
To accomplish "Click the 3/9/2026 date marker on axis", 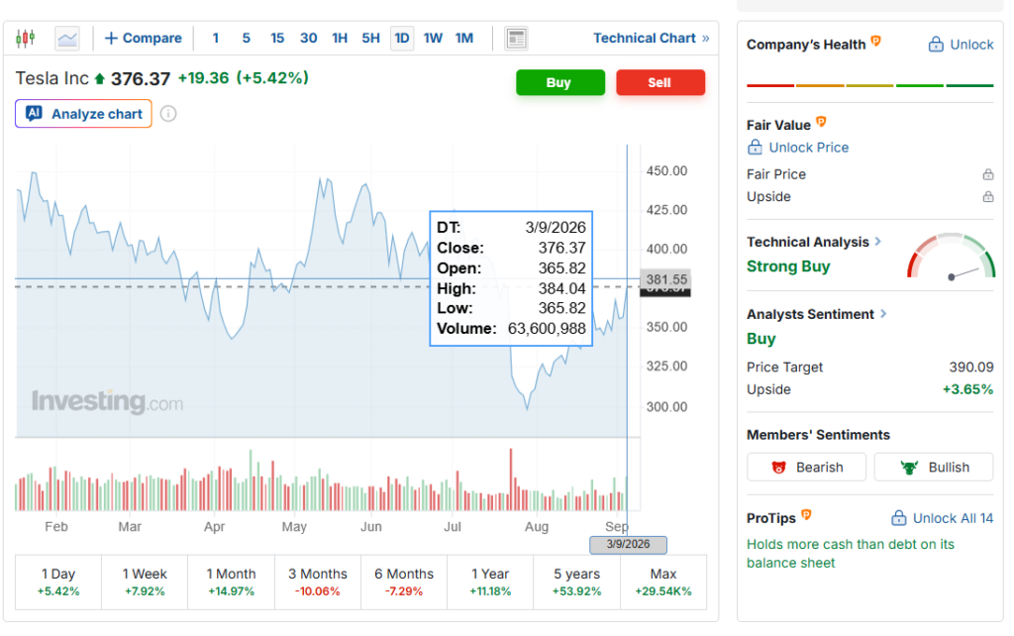I will pyautogui.click(x=628, y=544).
